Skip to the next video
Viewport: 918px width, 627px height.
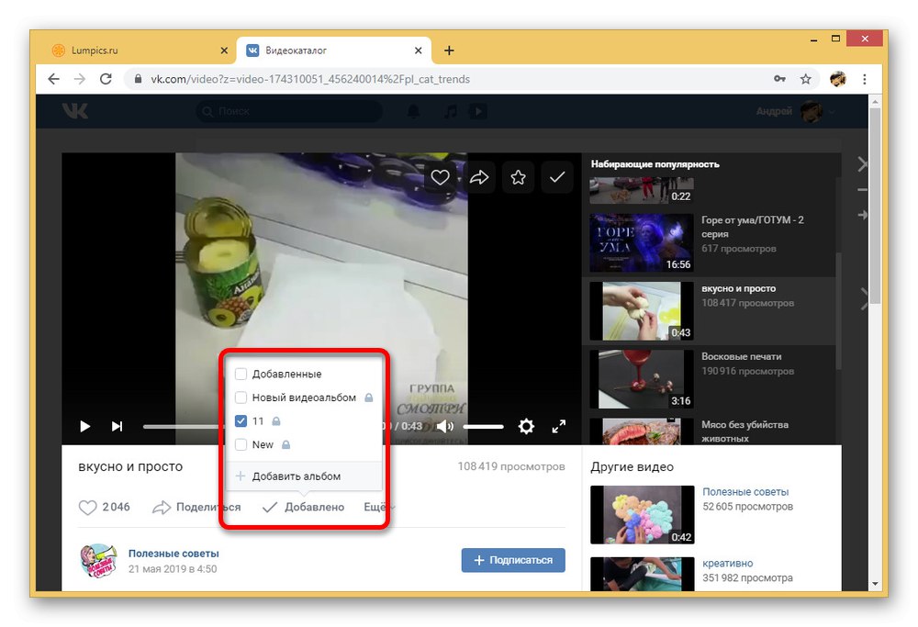(x=118, y=426)
